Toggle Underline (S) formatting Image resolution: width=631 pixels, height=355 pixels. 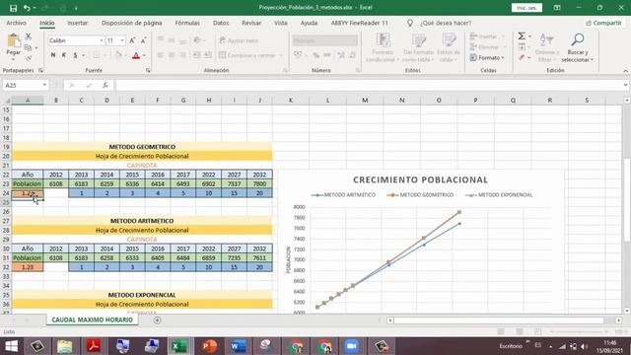point(75,55)
